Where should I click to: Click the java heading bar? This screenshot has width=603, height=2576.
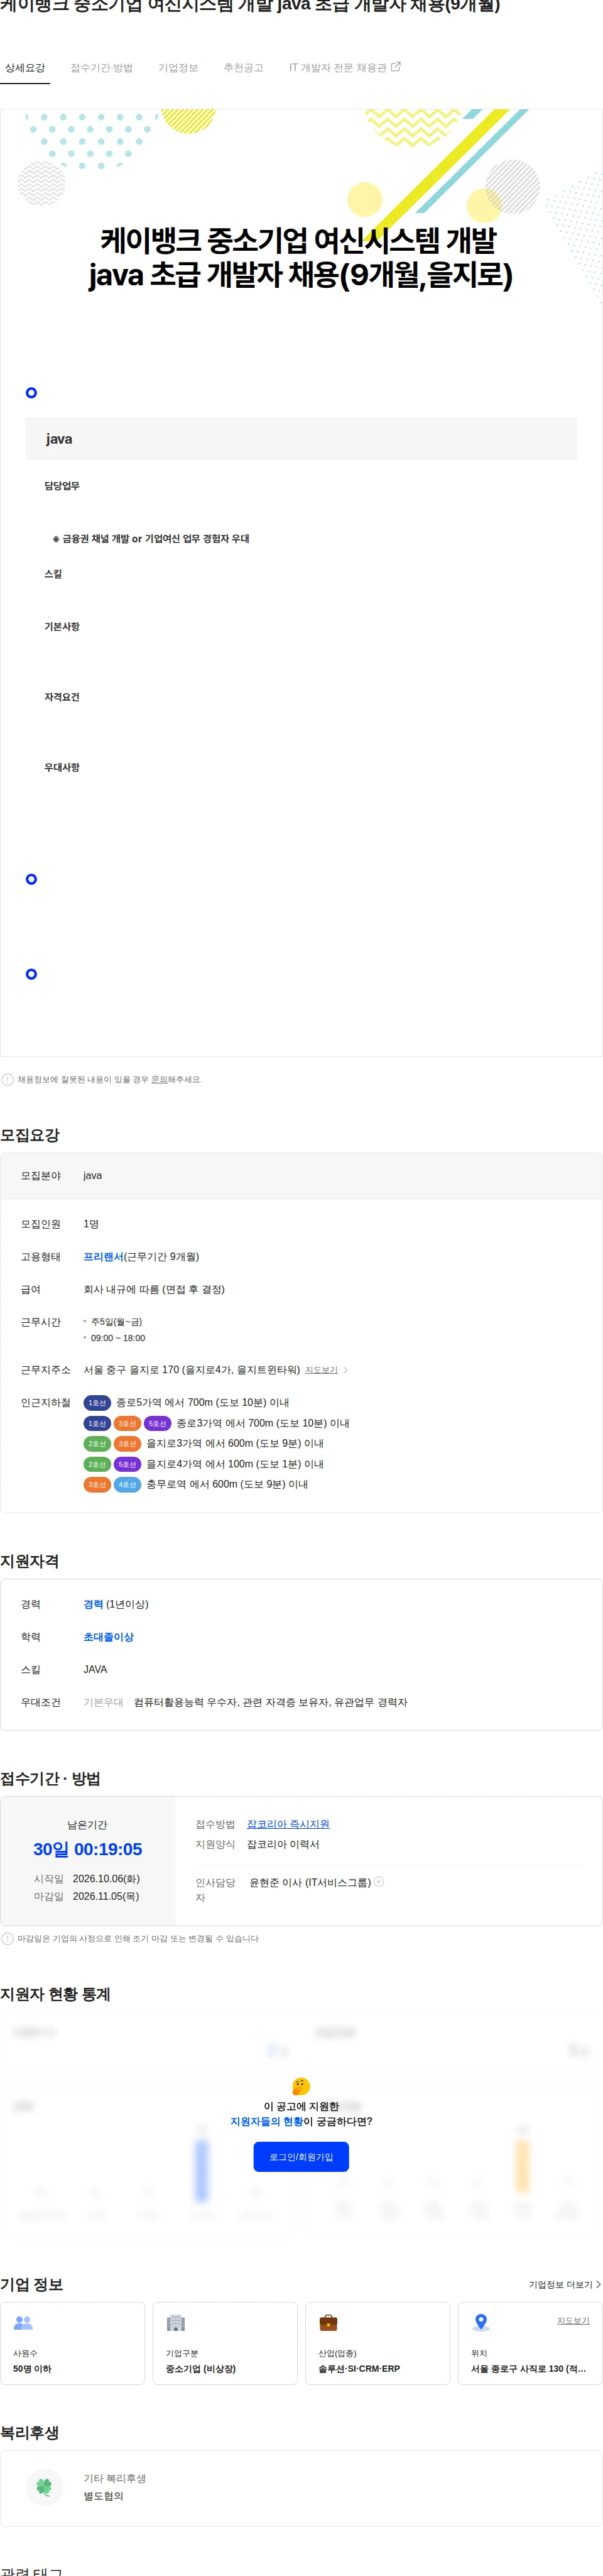pyautogui.click(x=301, y=438)
